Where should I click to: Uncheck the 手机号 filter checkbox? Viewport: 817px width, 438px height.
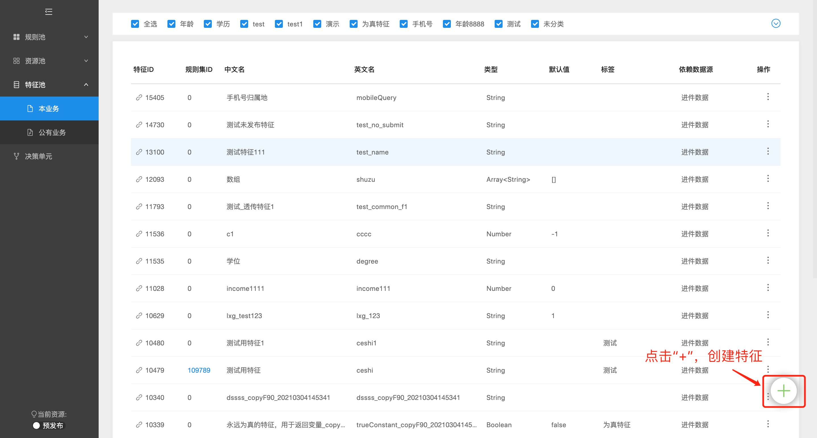click(404, 24)
